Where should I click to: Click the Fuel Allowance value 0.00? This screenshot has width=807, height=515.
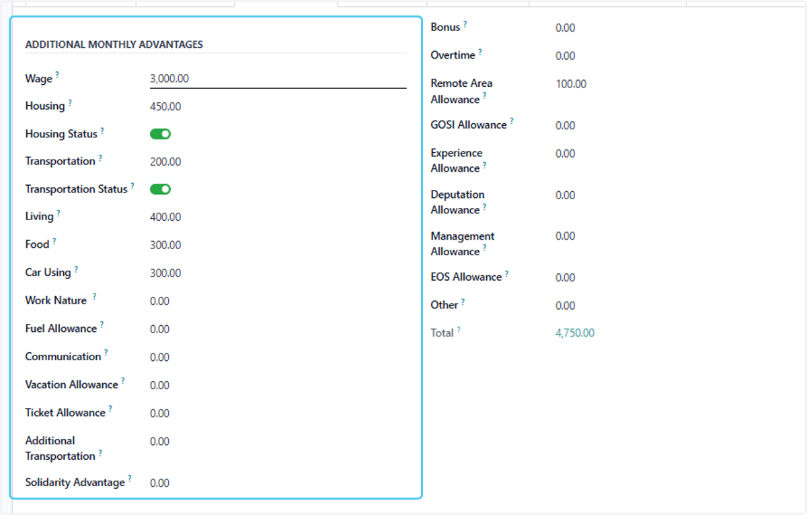point(160,329)
